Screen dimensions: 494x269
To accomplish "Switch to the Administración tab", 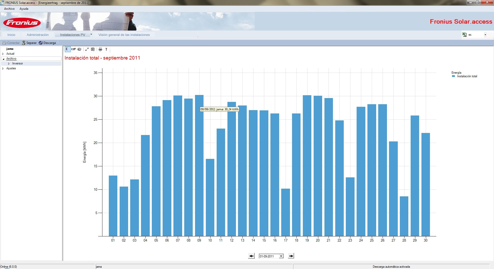I will 38,35.
